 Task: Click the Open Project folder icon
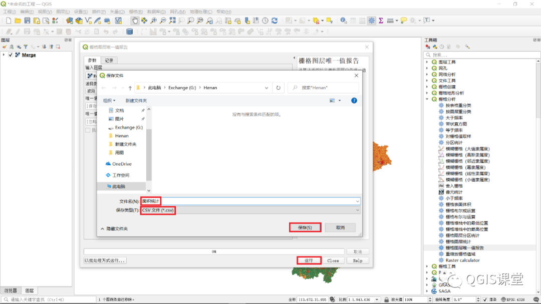pyautogui.click(x=18, y=20)
